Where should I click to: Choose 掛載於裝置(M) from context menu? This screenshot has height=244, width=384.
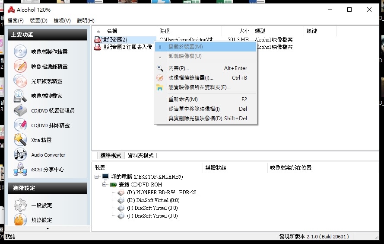(x=206, y=47)
